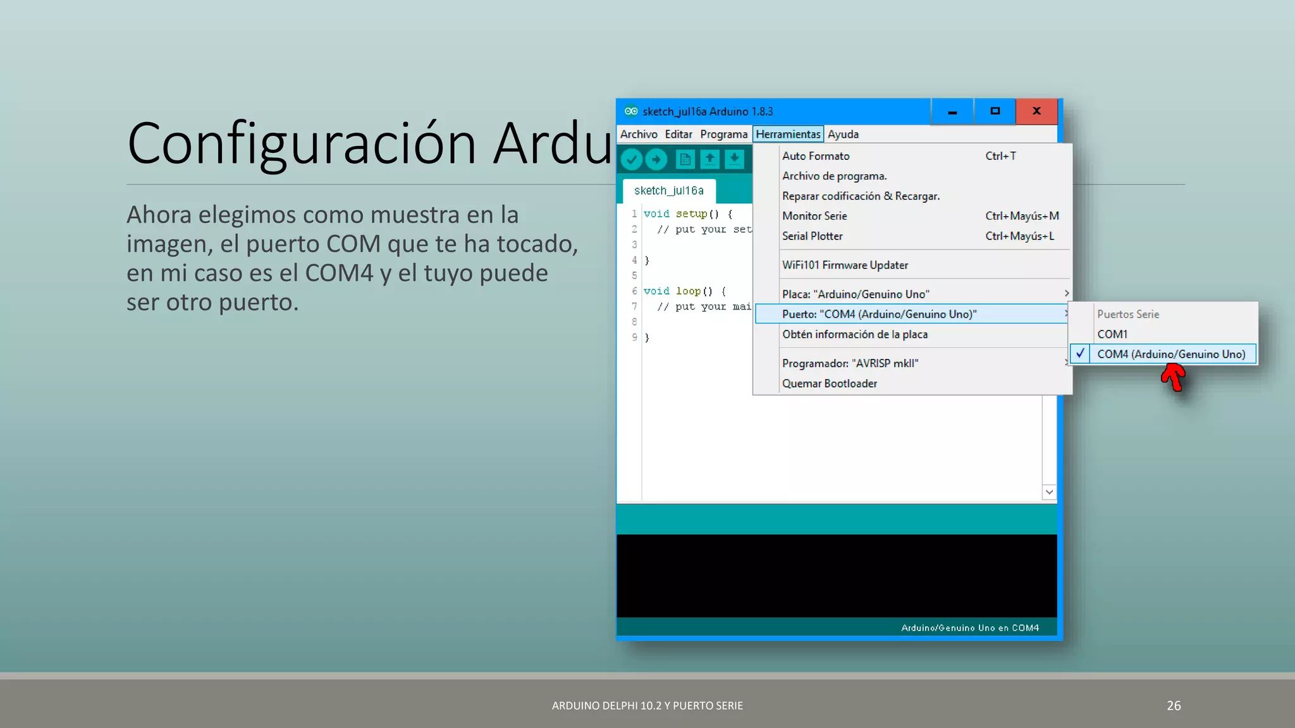Open the Programa menu
This screenshot has height=728, width=1295.
(x=723, y=134)
